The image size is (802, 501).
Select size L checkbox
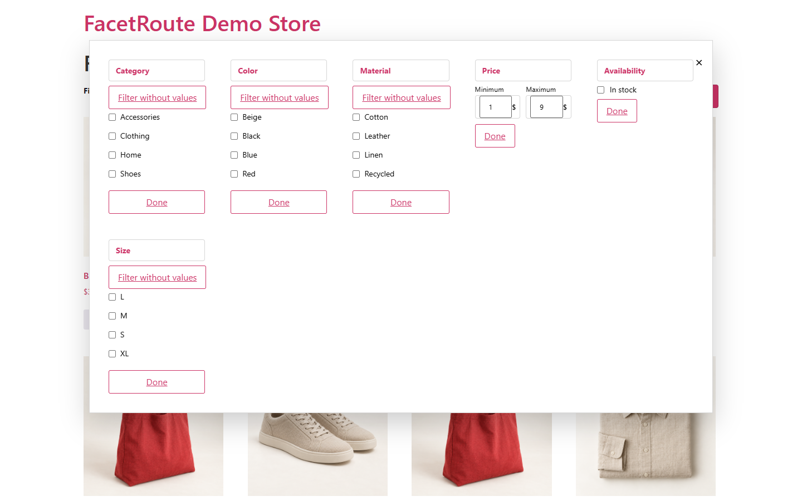click(112, 297)
